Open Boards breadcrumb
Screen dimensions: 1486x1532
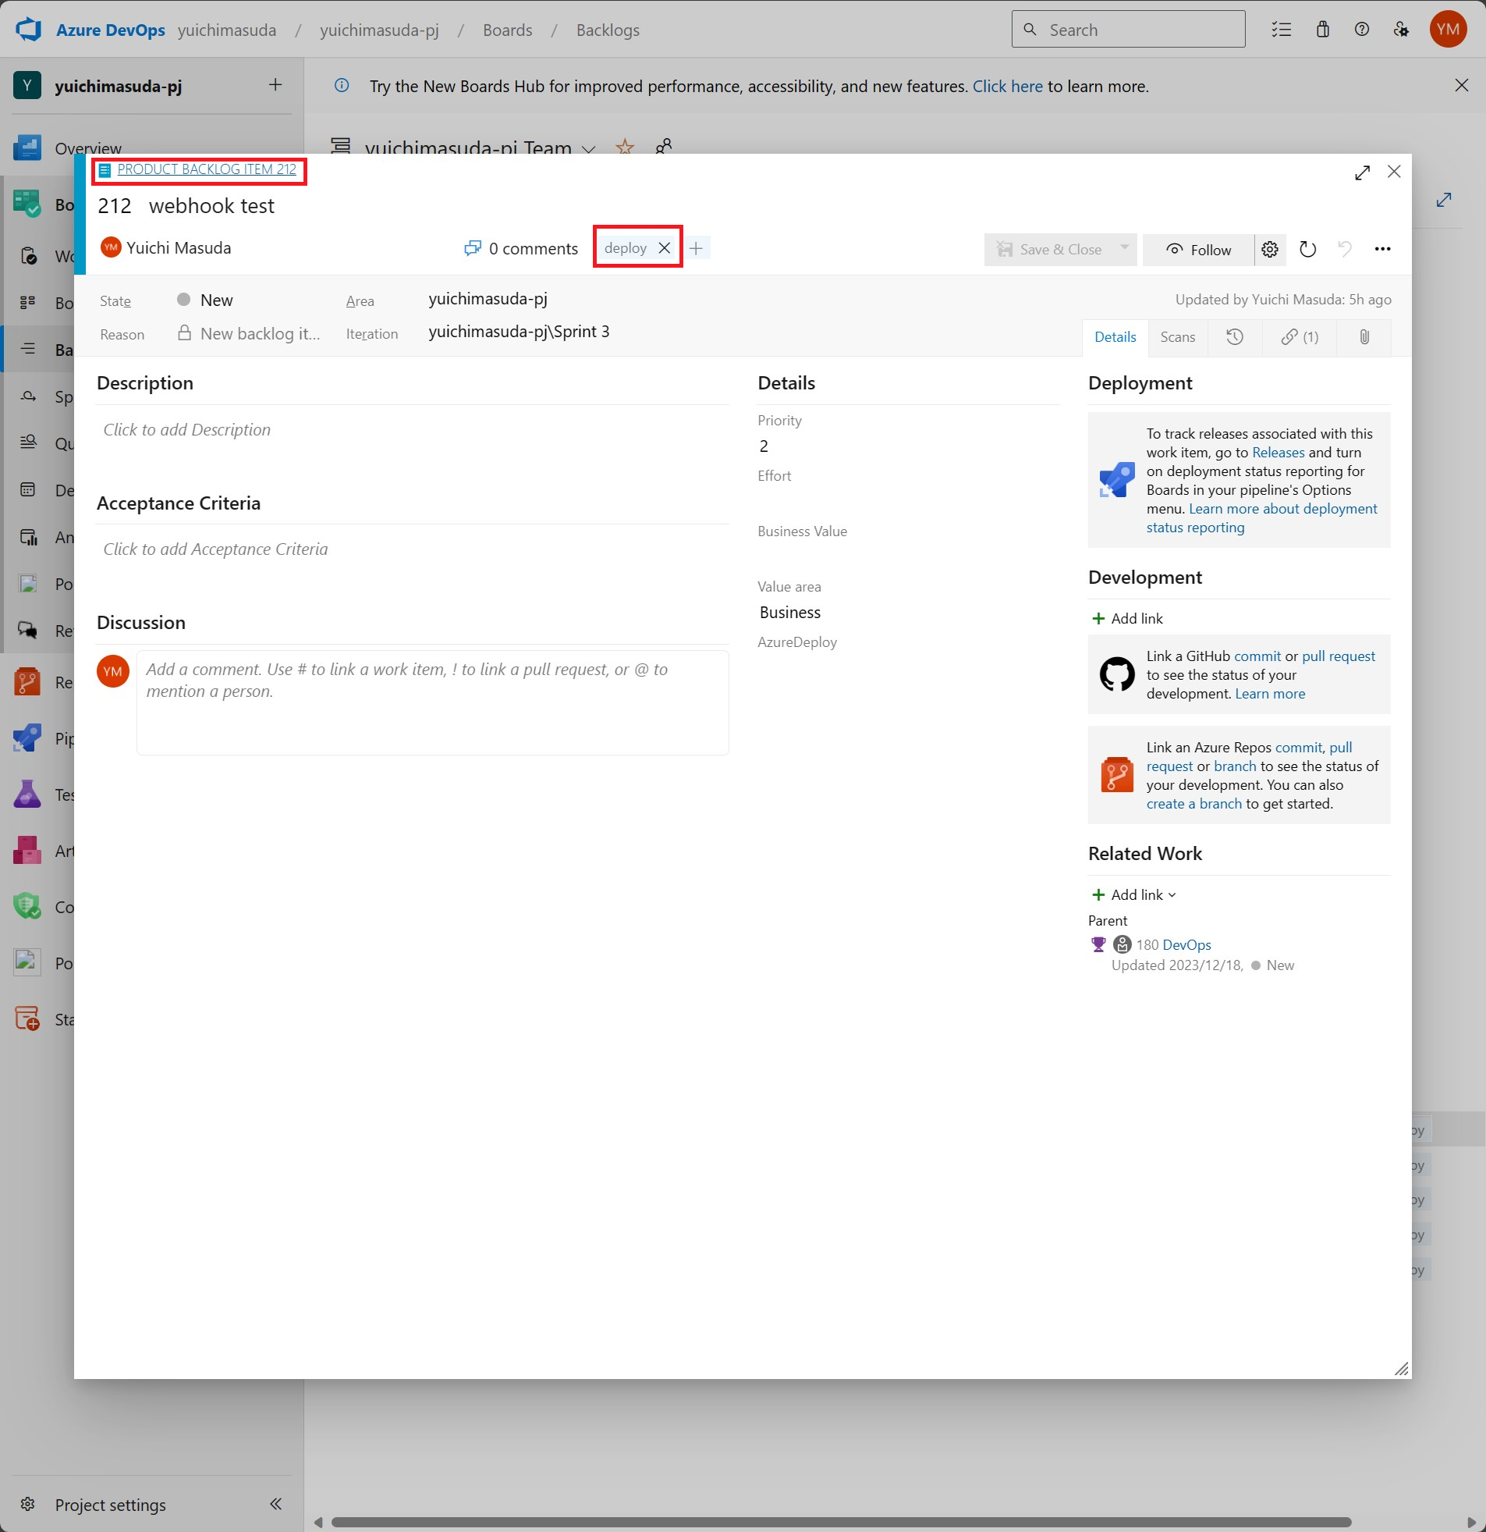click(x=507, y=30)
